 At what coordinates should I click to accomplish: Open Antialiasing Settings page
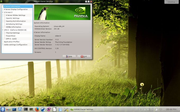coord(14,24)
